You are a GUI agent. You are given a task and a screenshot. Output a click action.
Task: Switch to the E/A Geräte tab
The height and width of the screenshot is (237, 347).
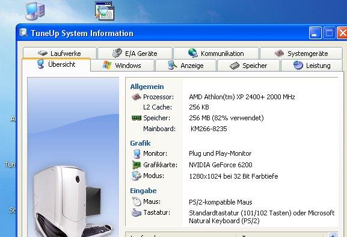(x=135, y=53)
